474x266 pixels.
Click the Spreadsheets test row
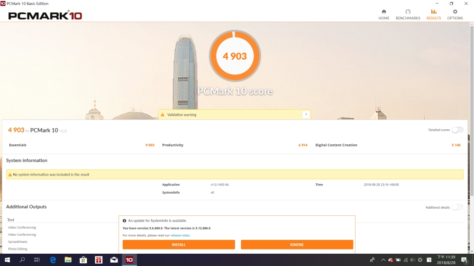(18, 241)
